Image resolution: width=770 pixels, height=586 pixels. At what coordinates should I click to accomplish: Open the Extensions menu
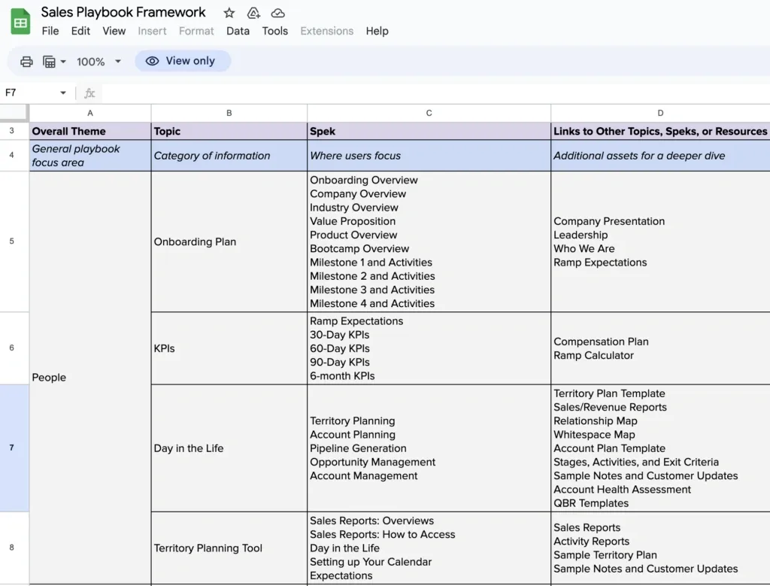click(326, 31)
